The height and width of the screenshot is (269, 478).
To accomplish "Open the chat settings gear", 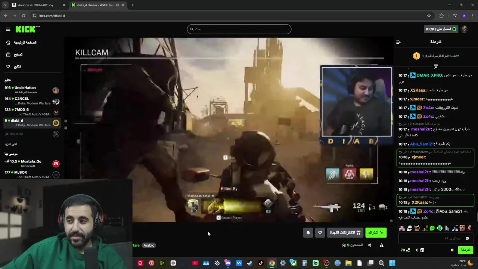I will (x=452, y=250).
